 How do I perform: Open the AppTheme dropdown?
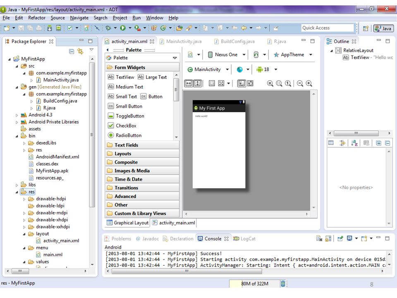click(x=311, y=55)
